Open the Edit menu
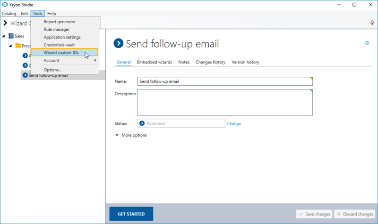This screenshot has height=224, width=378. point(25,14)
